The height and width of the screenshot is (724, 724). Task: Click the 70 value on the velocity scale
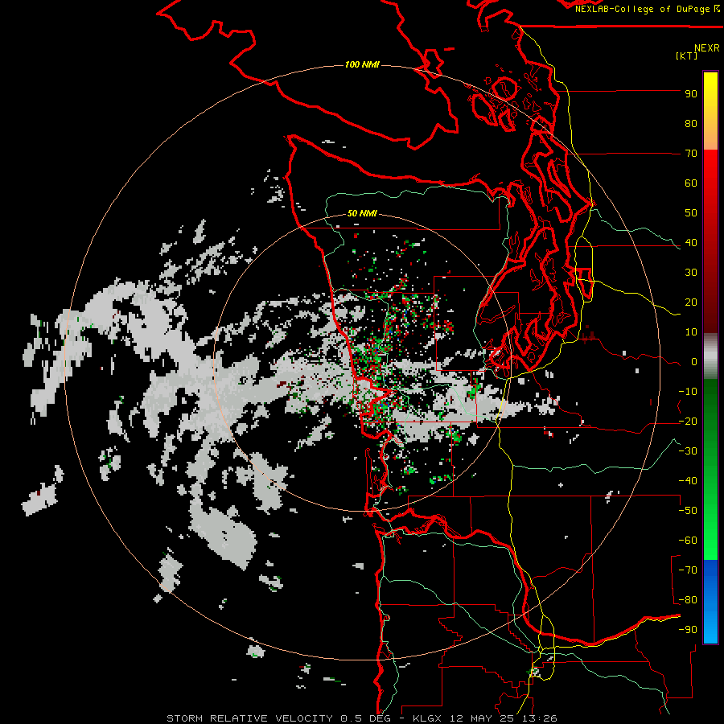(691, 154)
